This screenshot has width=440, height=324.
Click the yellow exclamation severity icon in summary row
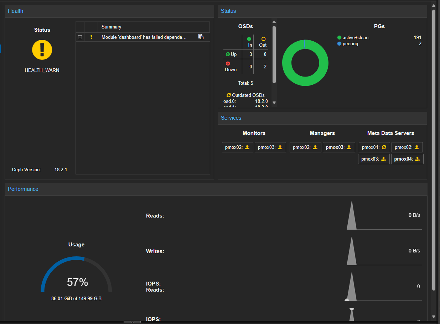pyautogui.click(x=91, y=37)
